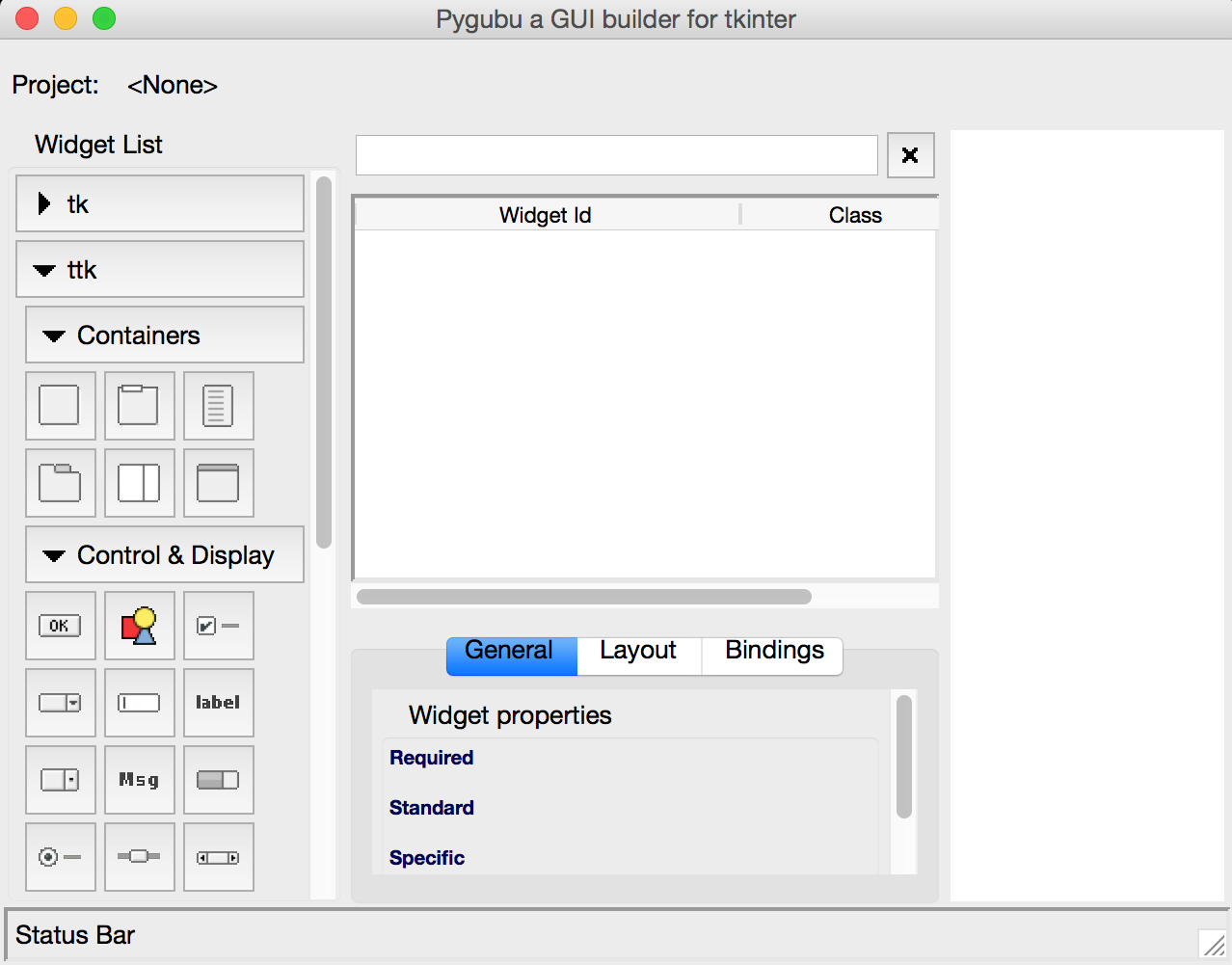Screen dimensions: 1232x965
Task: Select the ttk Frame container widget icon
Action: point(60,406)
